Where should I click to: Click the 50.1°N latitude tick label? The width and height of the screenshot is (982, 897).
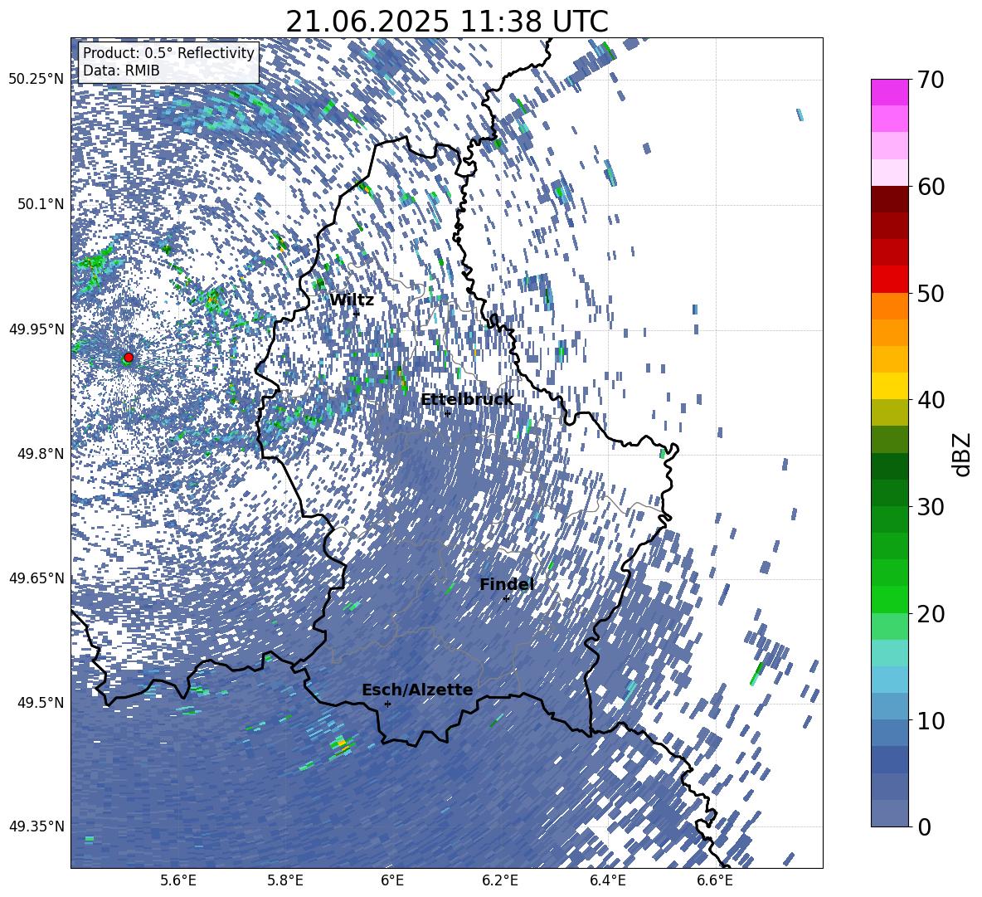(41, 204)
